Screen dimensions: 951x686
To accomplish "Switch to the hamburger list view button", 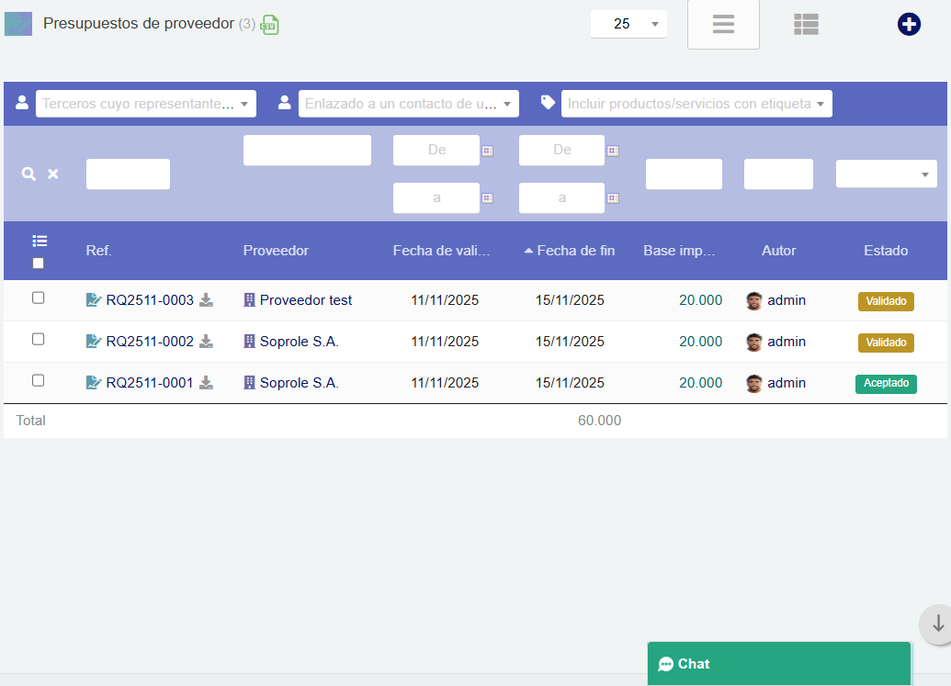I will (723, 25).
